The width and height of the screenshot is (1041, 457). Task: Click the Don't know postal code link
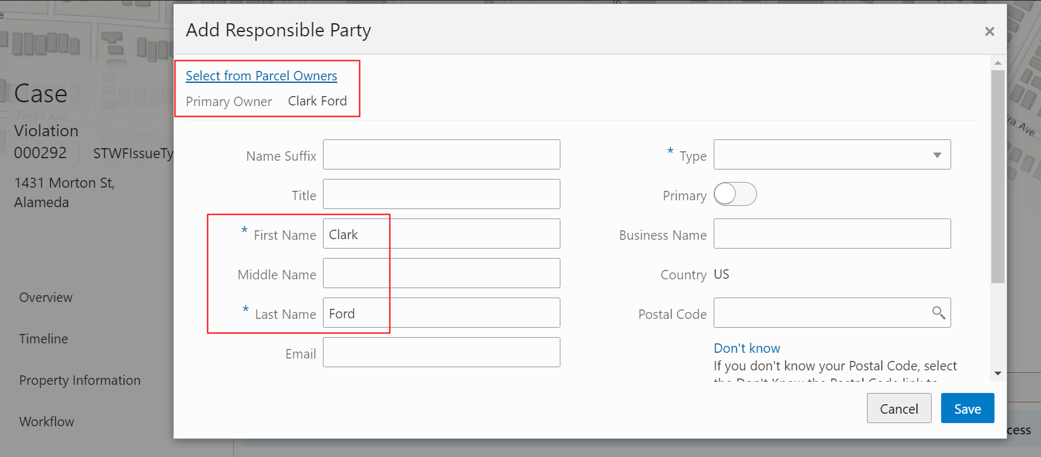pyautogui.click(x=746, y=348)
